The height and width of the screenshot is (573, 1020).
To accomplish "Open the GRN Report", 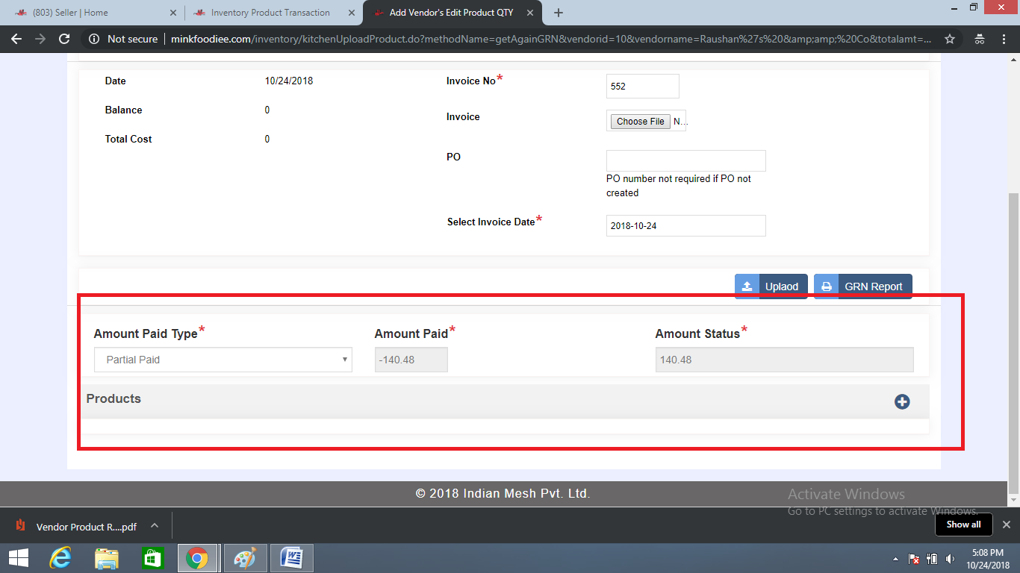I will [x=862, y=286].
